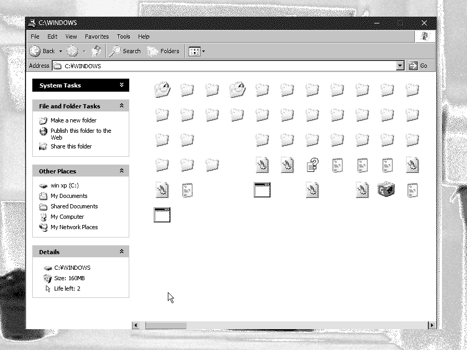The image size is (467, 350).
Task: Open the Tools menu
Action: tap(124, 36)
